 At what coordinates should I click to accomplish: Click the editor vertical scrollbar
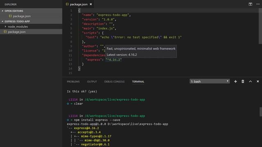[x=260, y=26]
